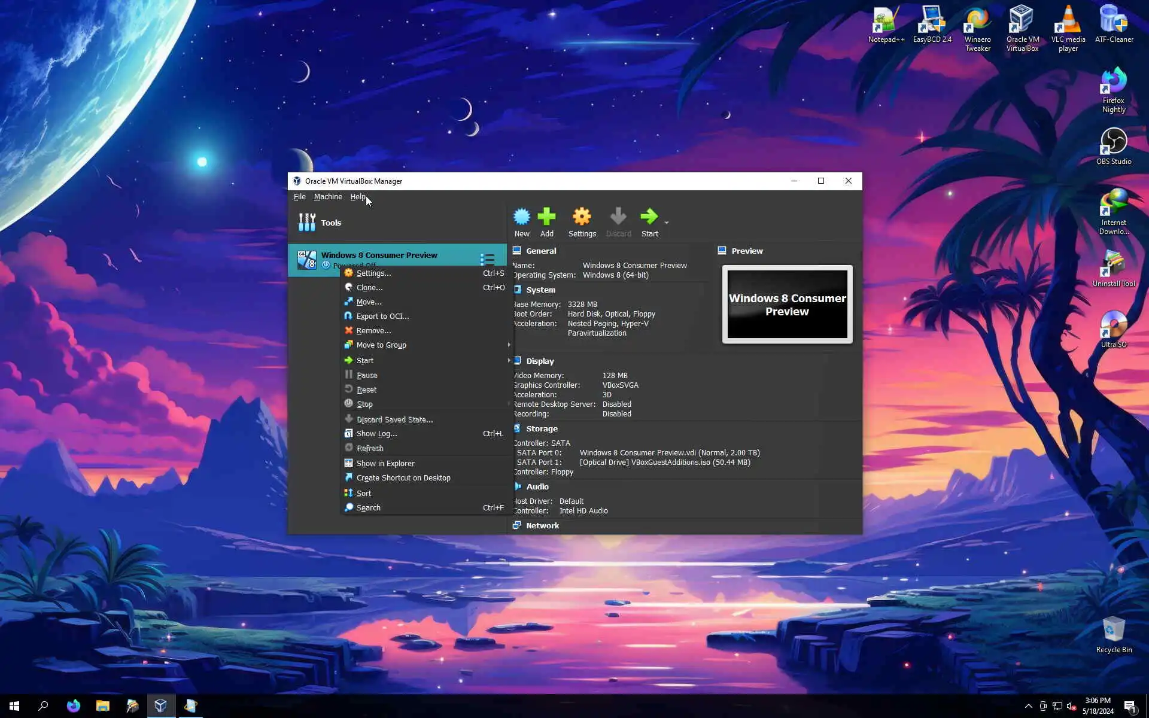
Task: Click the Show Log... menu entry
Action: tap(376, 434)
